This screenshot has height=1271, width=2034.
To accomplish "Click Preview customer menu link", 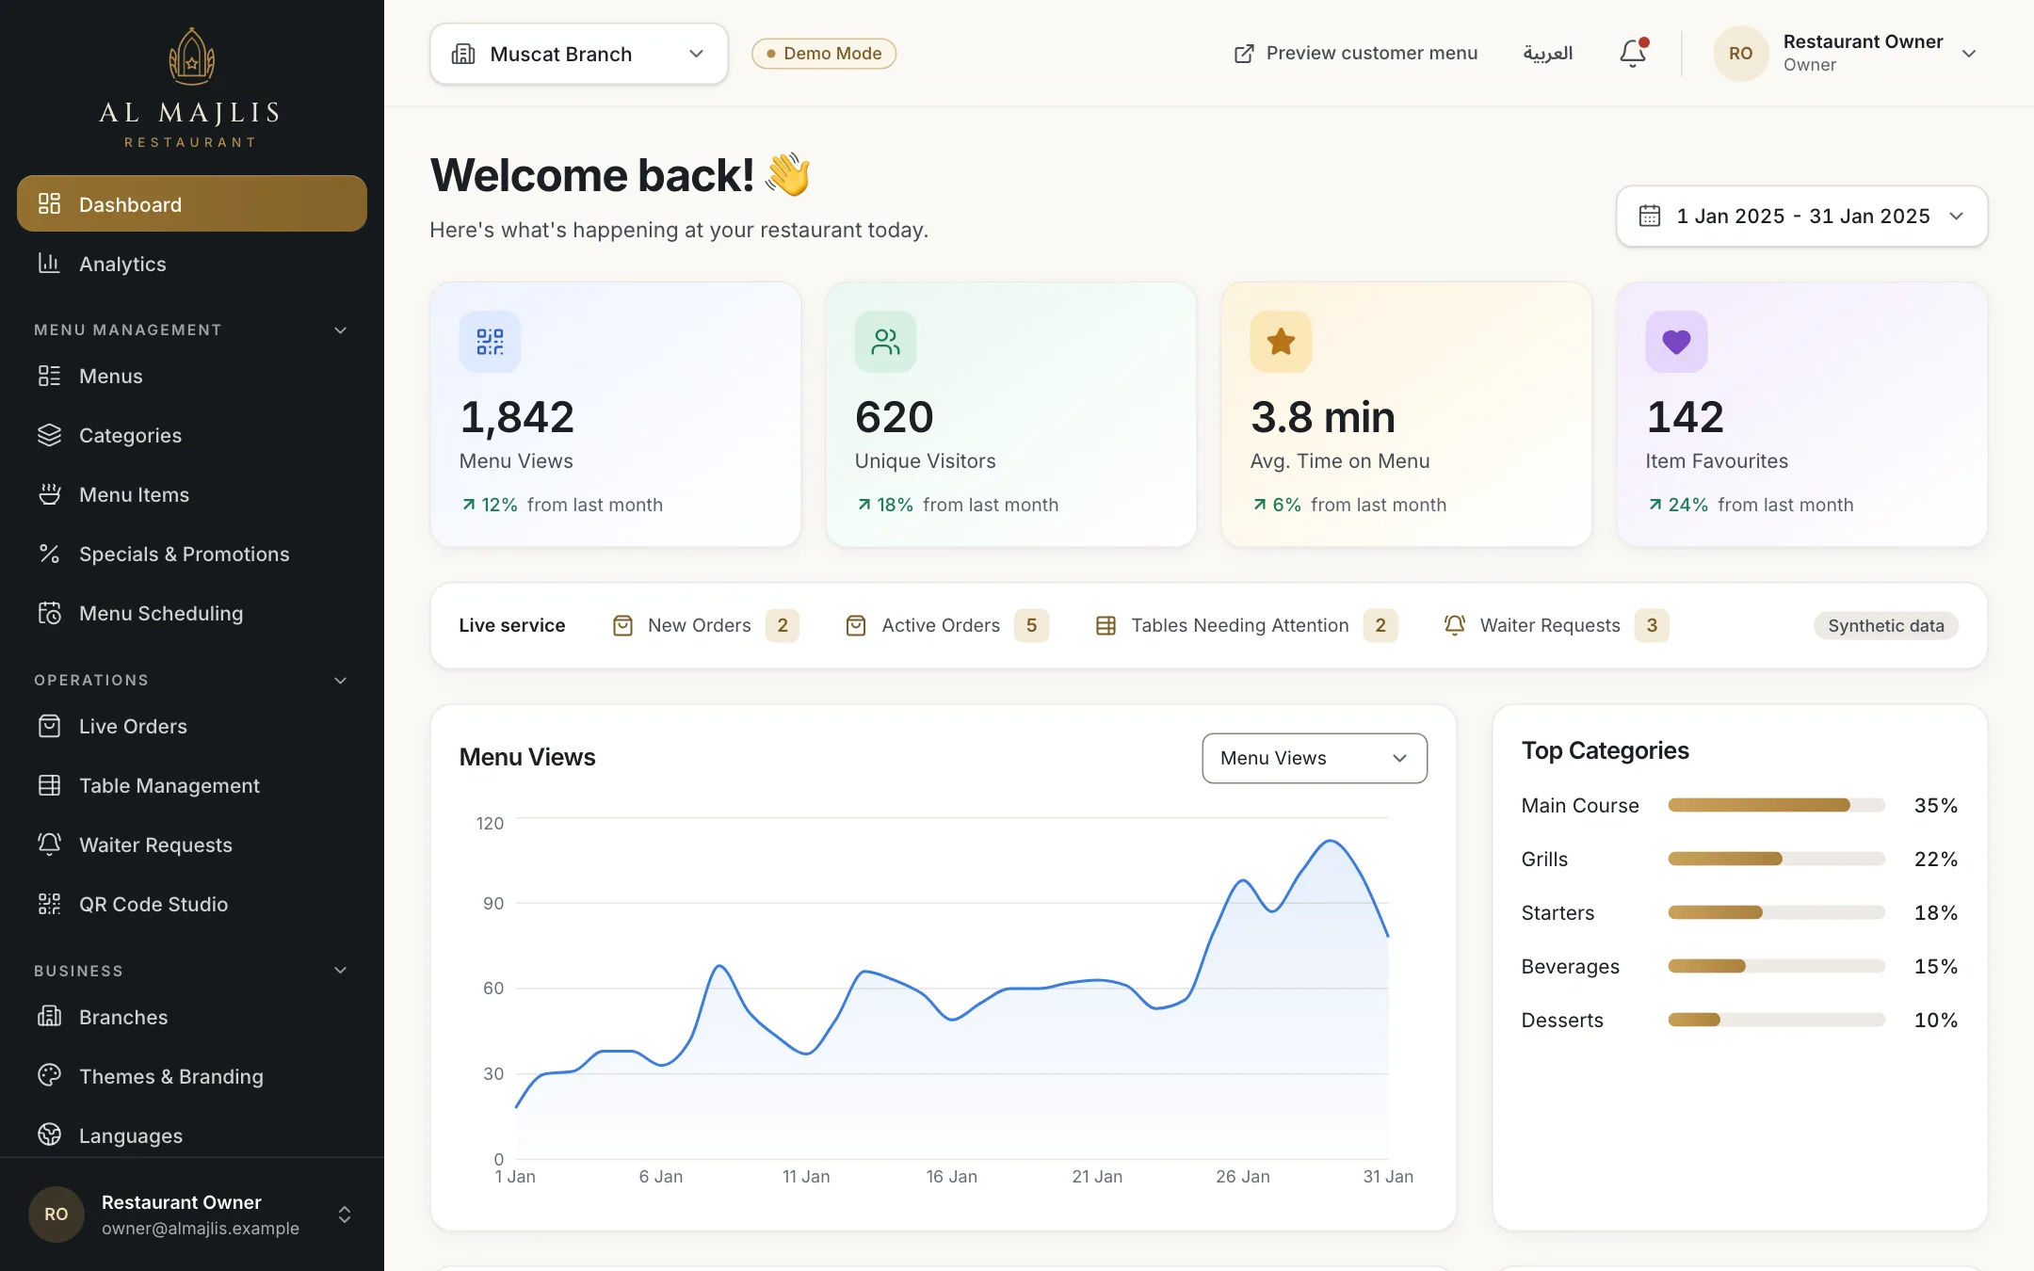I will 1356,54.
